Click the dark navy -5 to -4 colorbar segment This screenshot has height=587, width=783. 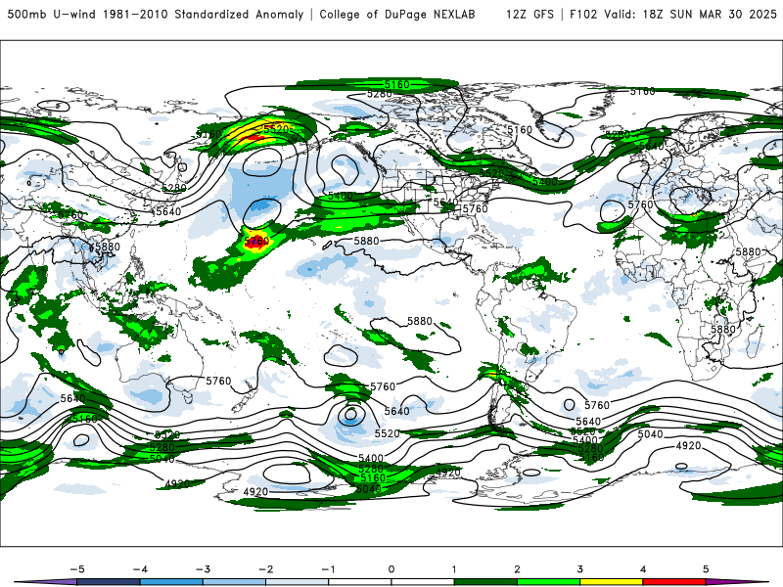(109, 582)
